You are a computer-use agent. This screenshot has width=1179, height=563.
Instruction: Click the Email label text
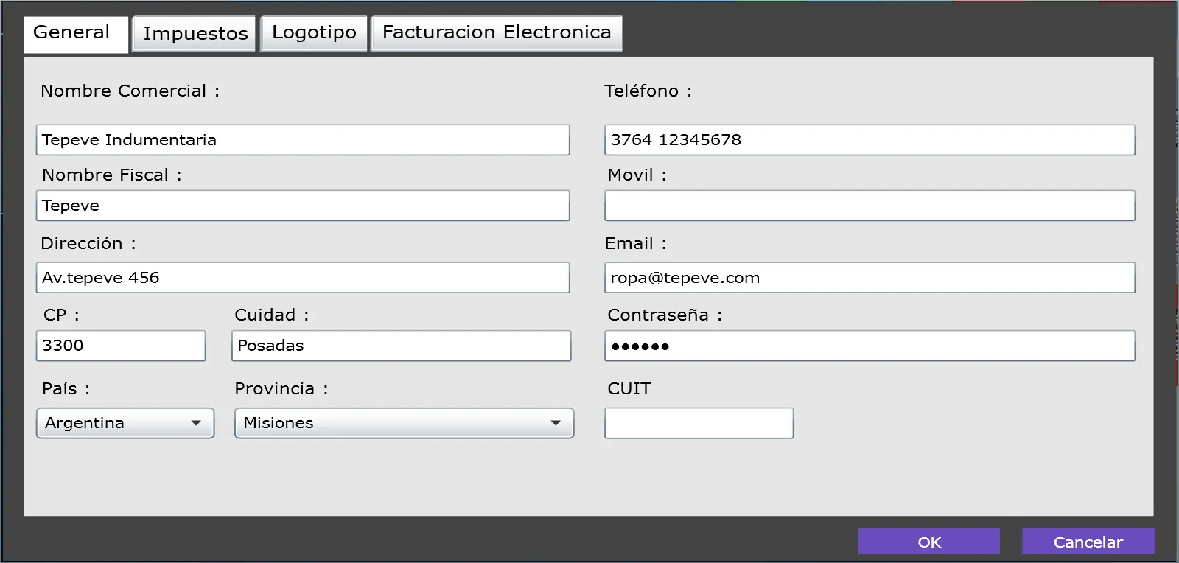pos(635,243)
